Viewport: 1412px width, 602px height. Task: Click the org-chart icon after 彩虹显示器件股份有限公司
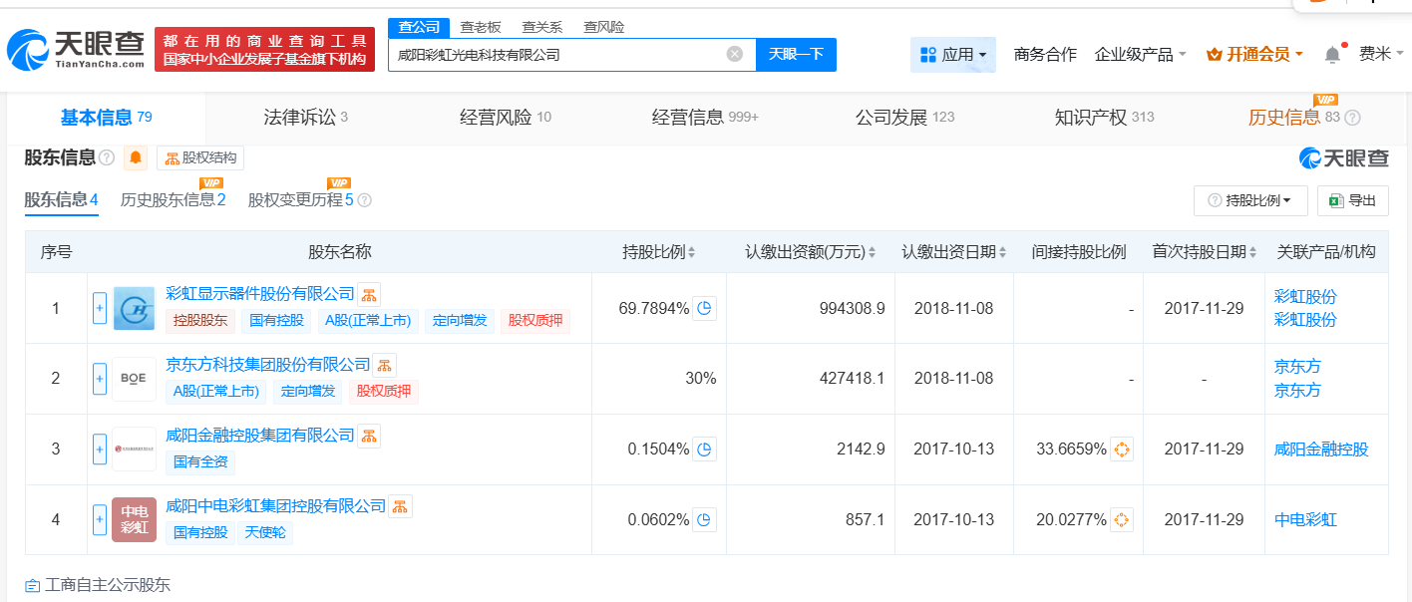(x=369, y=294)
